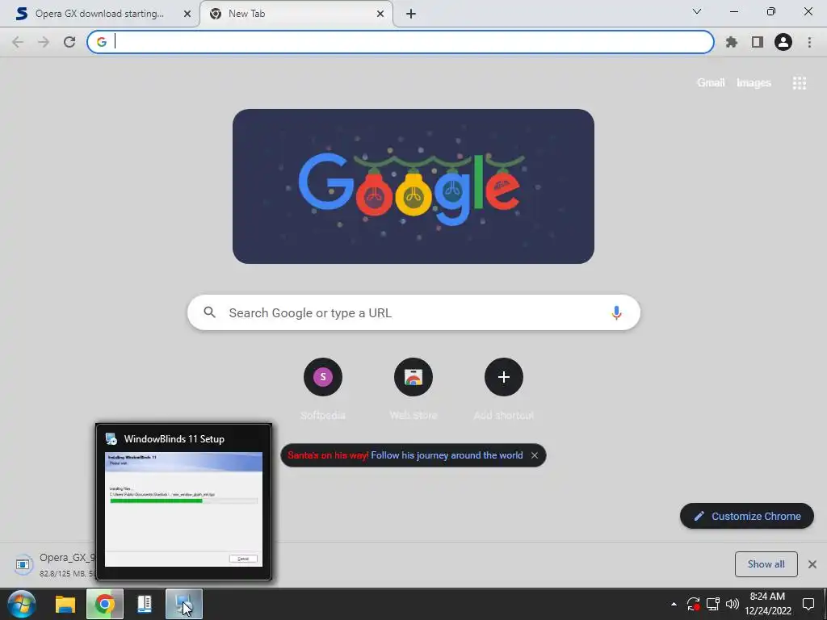Show hidden system tray icons
The image size is (827, 620).
[x=674, y=604]
